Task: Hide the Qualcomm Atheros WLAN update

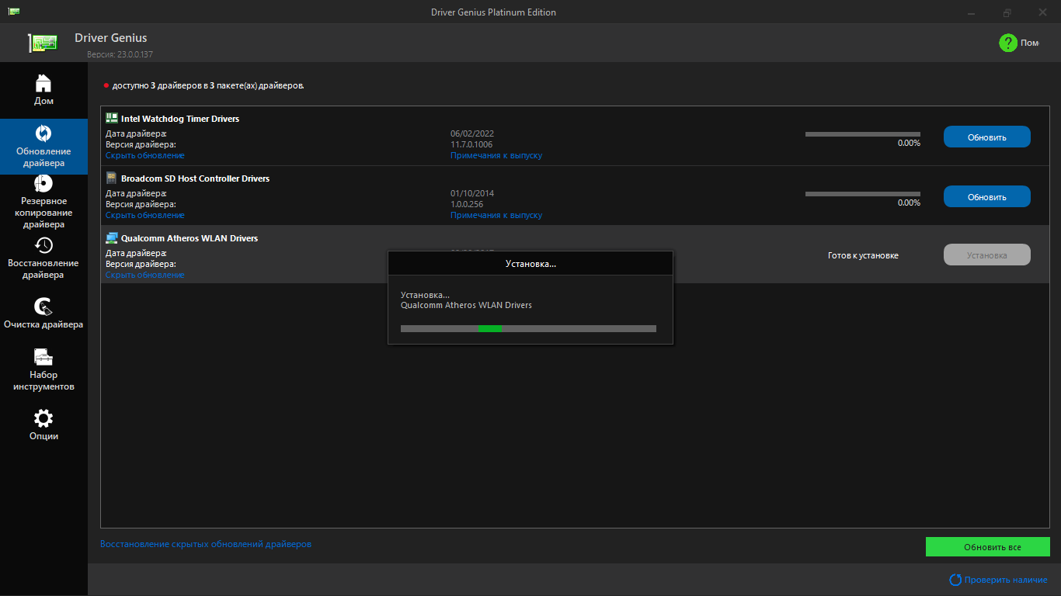Action: (145, 275)
